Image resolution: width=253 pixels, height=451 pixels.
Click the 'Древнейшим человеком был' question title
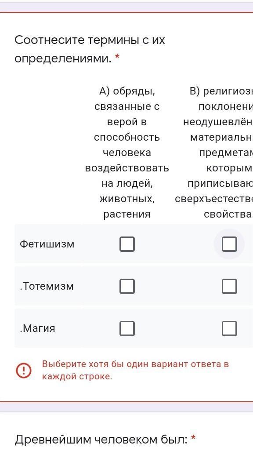pos(101,440)
